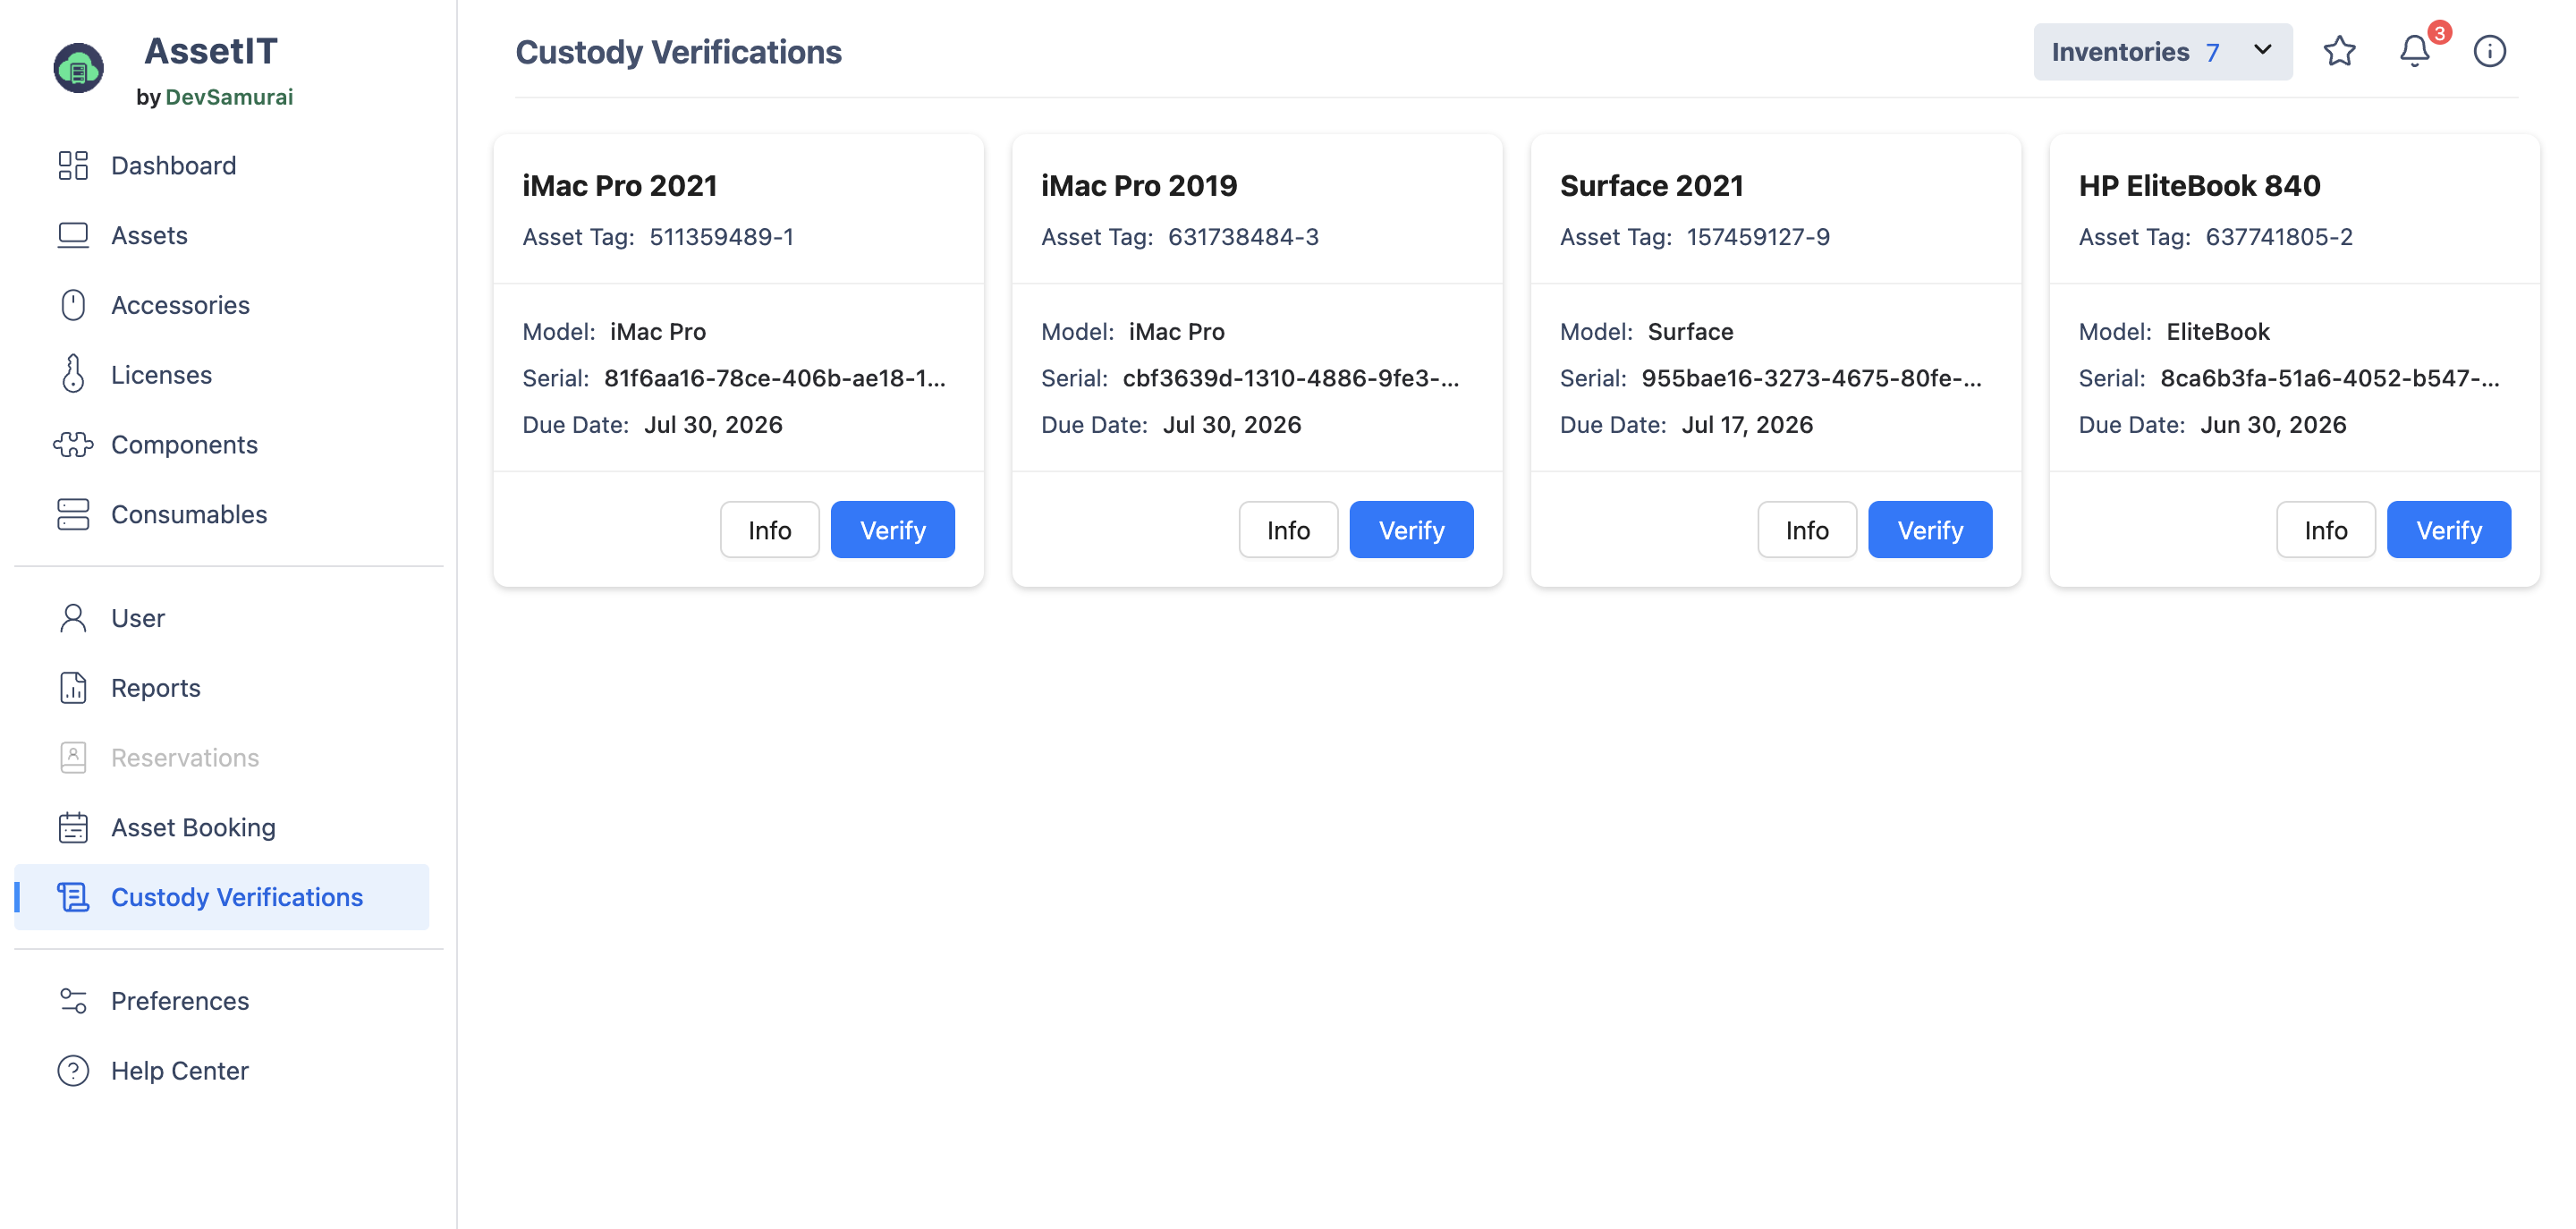View Info for Surface 2021
The width and height of the screenshot is (2576, 1229).
[x=1806, y=530]
